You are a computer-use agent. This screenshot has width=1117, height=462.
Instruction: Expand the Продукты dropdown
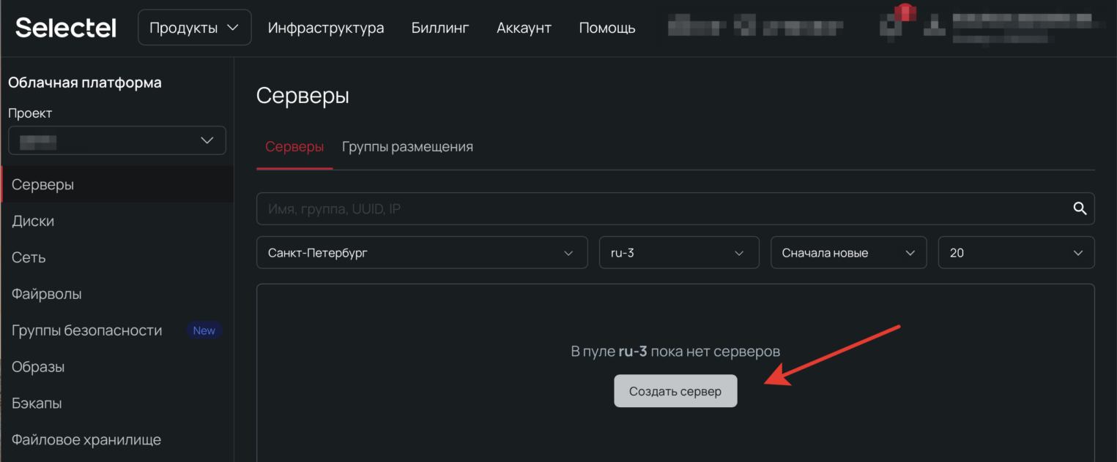pyautogui.click(x=194, y=27)
